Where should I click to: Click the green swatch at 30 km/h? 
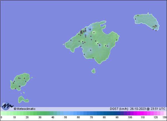point(40,113)
